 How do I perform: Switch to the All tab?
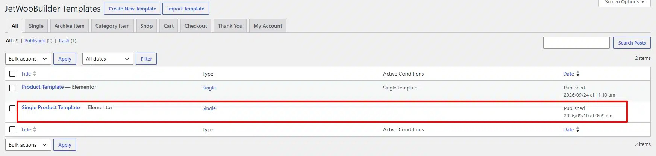point(15,26)
